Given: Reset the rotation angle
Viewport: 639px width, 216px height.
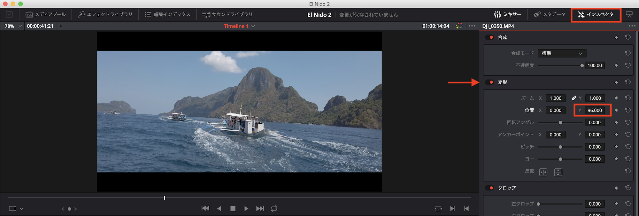Looking at the screenshot, I should pyautogui.click(x=628, y=122).
